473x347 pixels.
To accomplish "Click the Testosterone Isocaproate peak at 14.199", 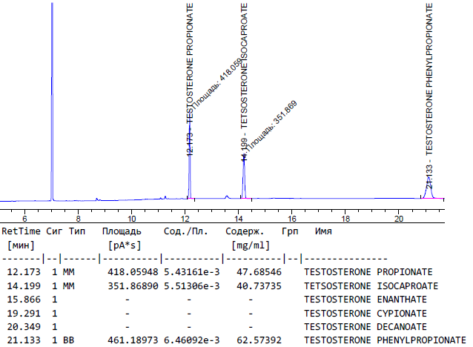I will click(243, 178).
